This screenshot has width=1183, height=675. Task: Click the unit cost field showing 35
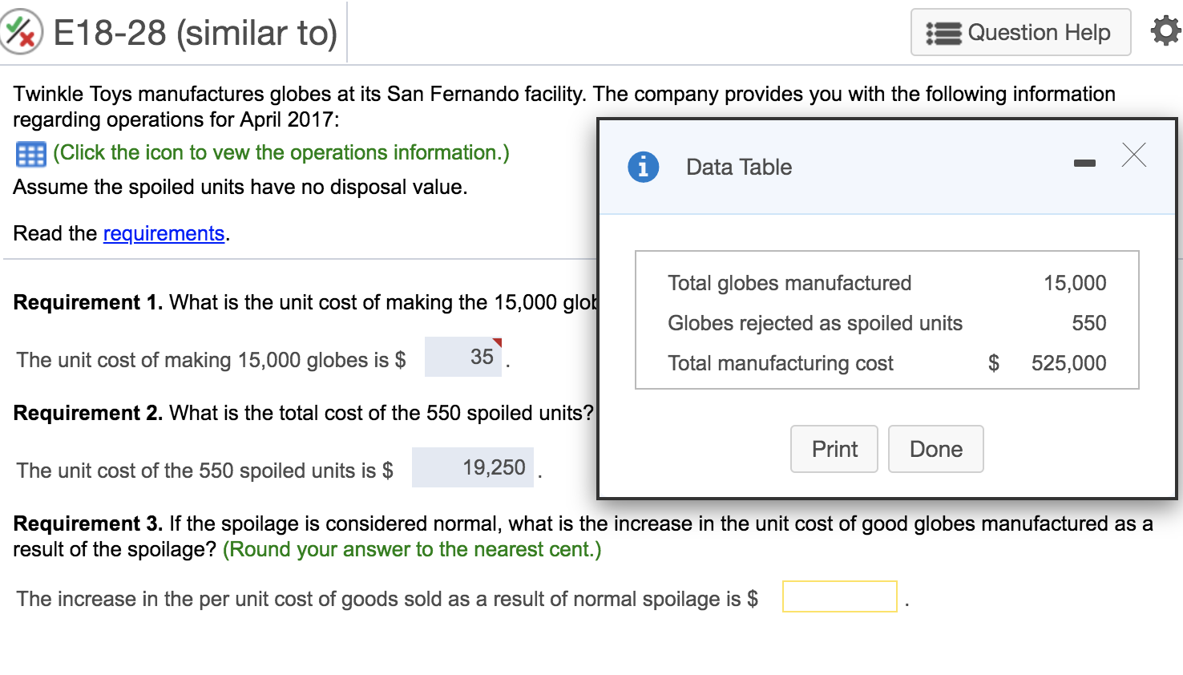[463, 357]
